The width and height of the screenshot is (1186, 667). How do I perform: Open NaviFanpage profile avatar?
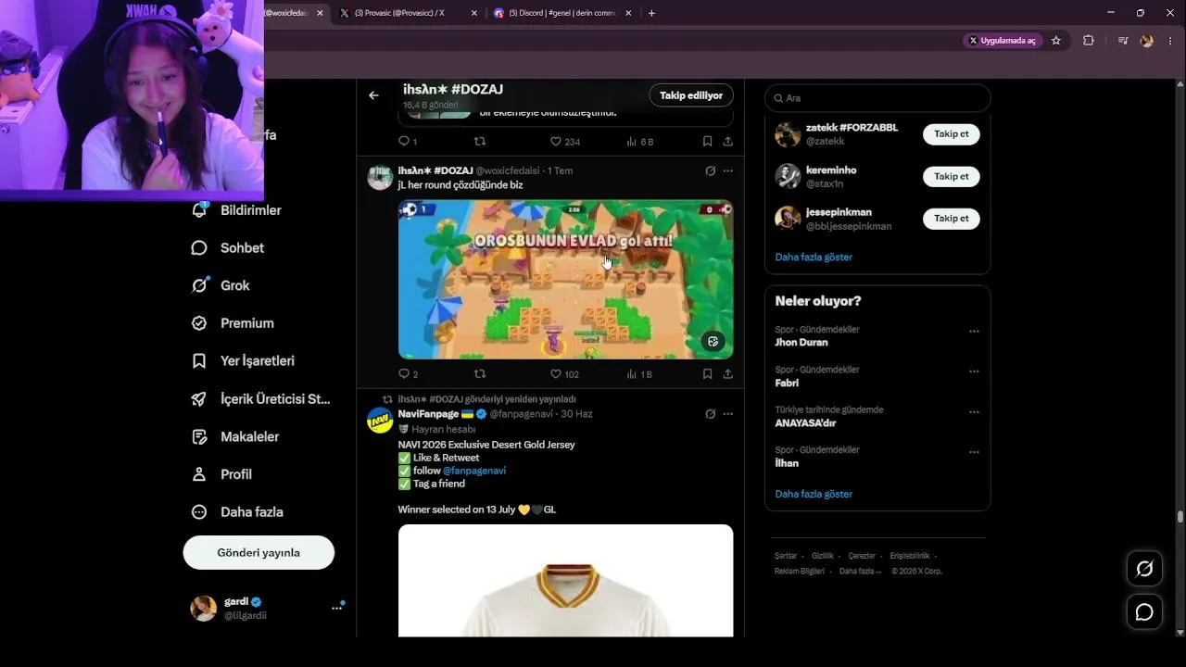[x=380, y=420]
